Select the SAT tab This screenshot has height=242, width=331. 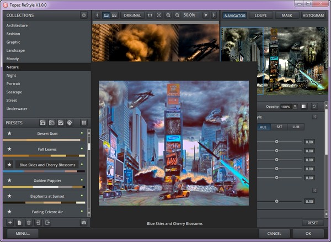[279, 127]
